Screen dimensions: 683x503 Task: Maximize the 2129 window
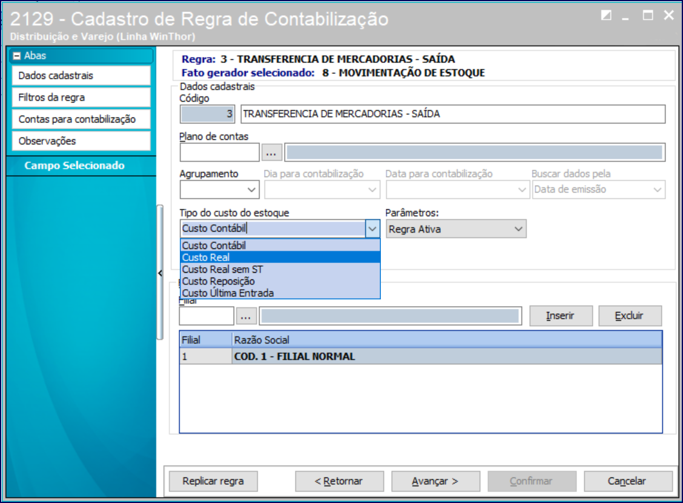(648, 16)
